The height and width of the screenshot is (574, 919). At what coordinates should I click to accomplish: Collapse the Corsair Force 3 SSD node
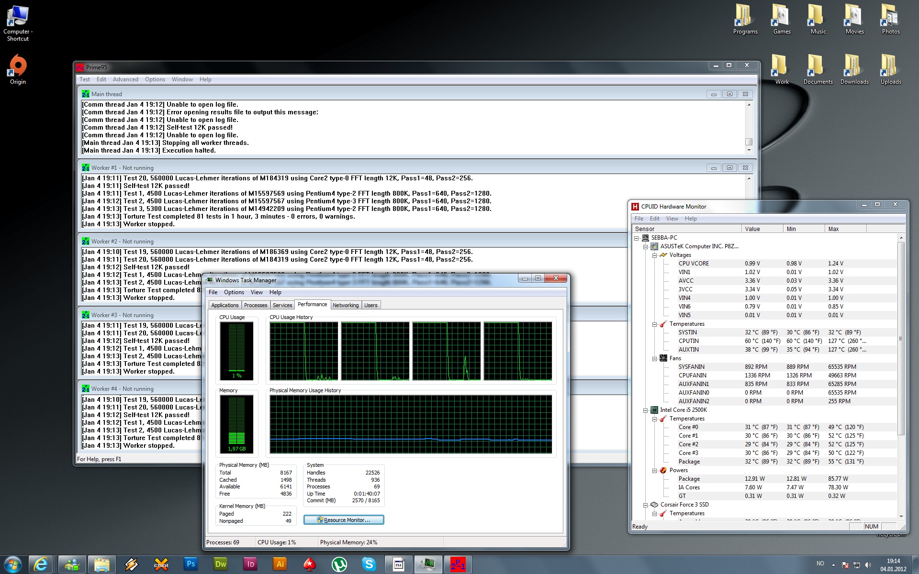[646, 505]
